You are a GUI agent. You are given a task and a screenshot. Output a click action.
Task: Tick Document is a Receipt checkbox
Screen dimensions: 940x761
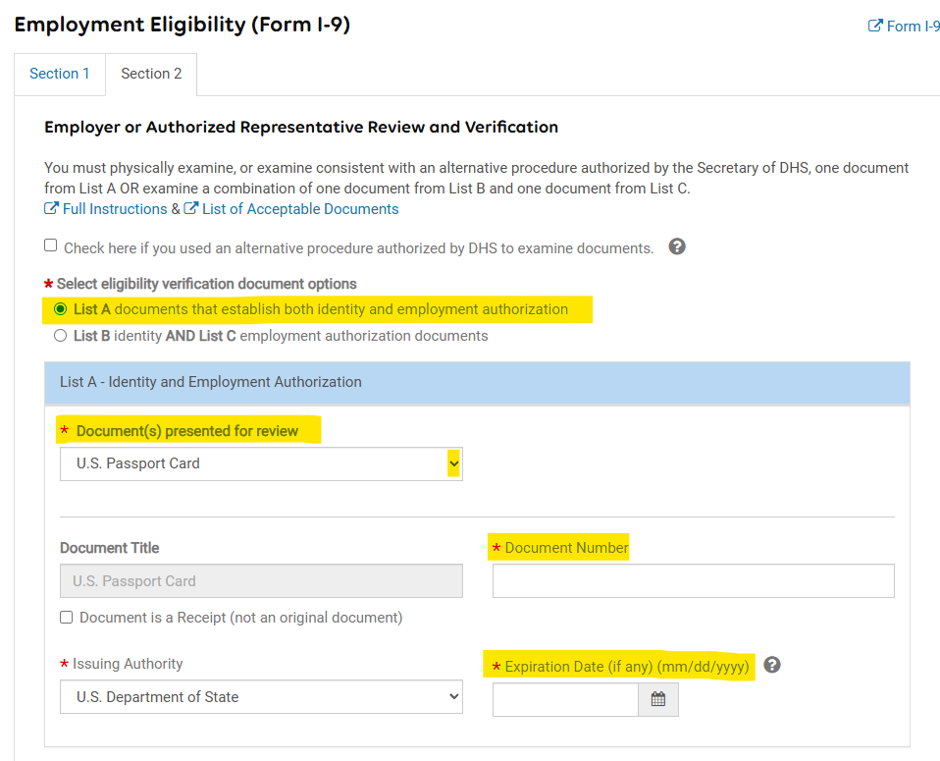pyautogui.click(x=67, y=618)
